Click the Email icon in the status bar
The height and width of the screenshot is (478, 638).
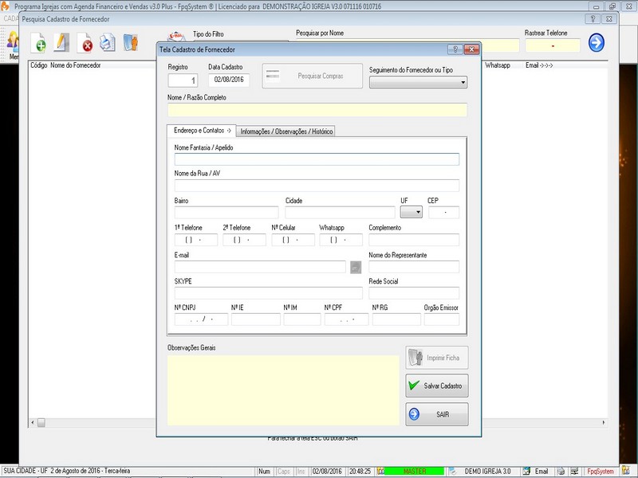(x=536, y=472)
